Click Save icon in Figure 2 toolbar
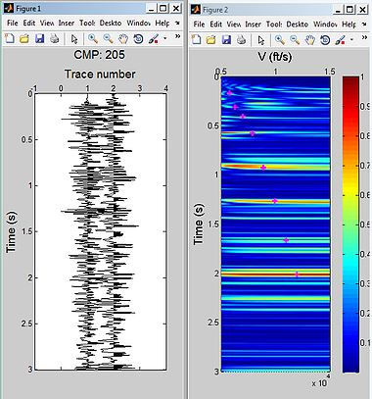The image size is (372, 399). (226, 40)
